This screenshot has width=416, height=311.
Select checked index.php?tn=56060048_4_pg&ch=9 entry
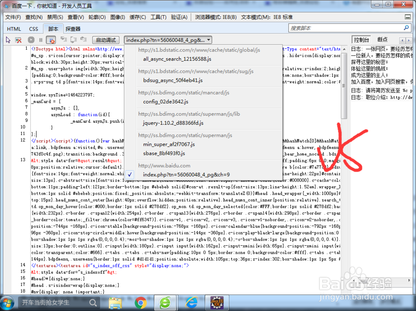[186, 175]
